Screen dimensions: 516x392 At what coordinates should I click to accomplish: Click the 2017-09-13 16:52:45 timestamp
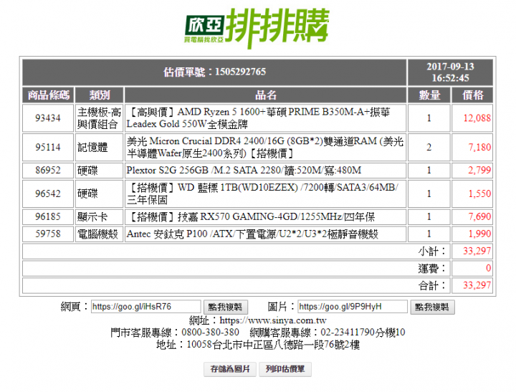coord(450,72)
